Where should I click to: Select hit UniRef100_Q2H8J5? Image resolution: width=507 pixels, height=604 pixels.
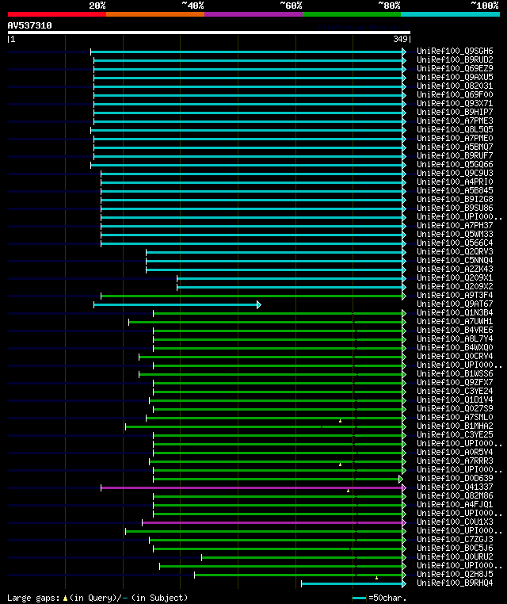pyautogui.click(x=455, y=575)
